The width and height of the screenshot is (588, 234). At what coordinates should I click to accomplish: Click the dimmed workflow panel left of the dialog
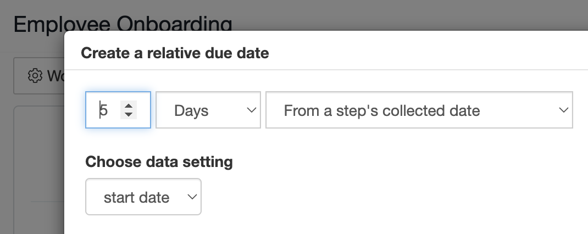(39, 170)
